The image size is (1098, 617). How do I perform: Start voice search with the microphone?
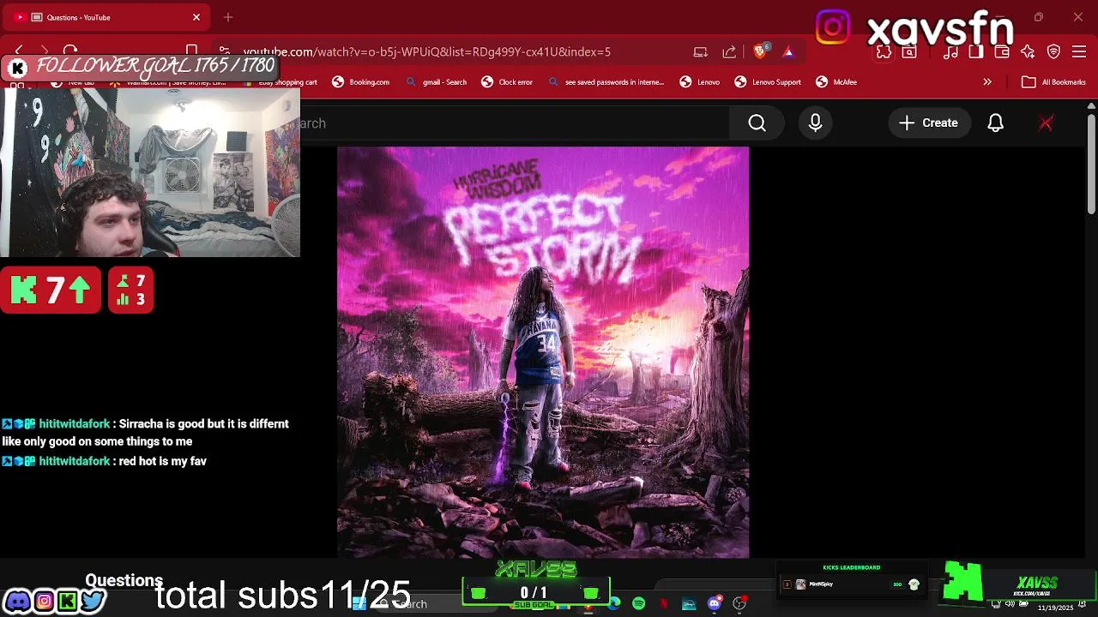pyautogui.click(x=816, y=123)
